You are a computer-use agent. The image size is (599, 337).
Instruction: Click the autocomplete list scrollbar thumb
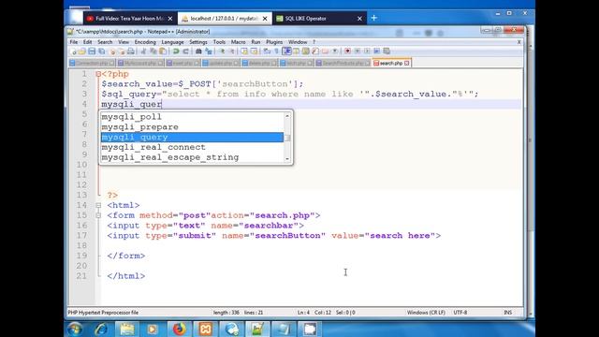point(287,138)
